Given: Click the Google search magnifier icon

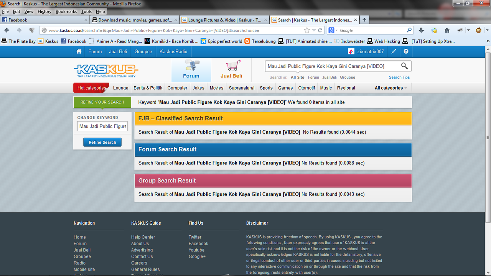Looking at the screenshot, I should coord(409,30).
